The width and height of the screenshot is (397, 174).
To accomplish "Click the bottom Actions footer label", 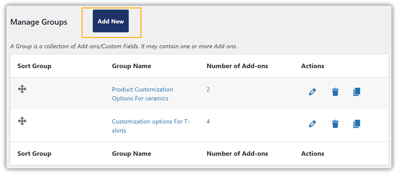I will (x=313, y=153).
